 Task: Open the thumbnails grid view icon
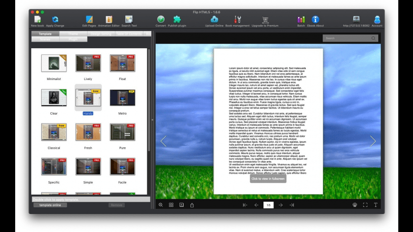pyautogui.click(x=171, y=205)
